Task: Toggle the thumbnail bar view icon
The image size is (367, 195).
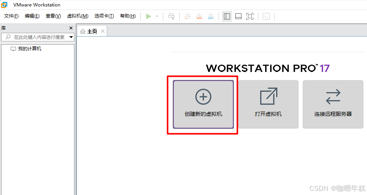Action: click(238, 16)
